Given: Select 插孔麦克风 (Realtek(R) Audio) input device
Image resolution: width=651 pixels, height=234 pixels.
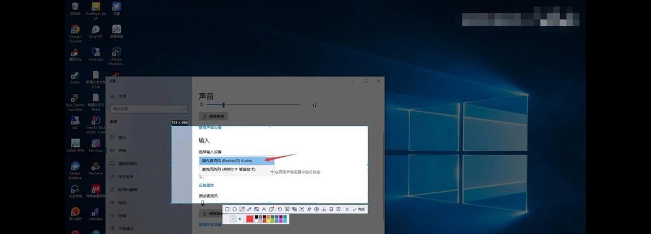Looking at the screenshot, I should (x=237, y=160).
